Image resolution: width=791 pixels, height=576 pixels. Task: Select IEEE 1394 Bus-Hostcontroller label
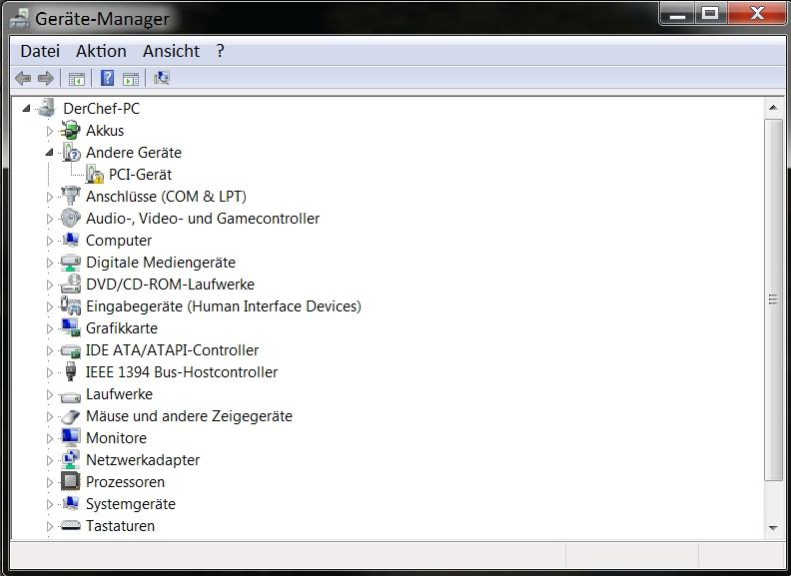(182, 372)
